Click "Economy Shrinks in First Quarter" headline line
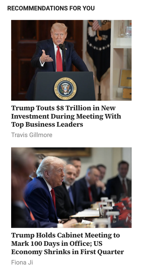This screenshot has height=270, width=143. point(68,252)
